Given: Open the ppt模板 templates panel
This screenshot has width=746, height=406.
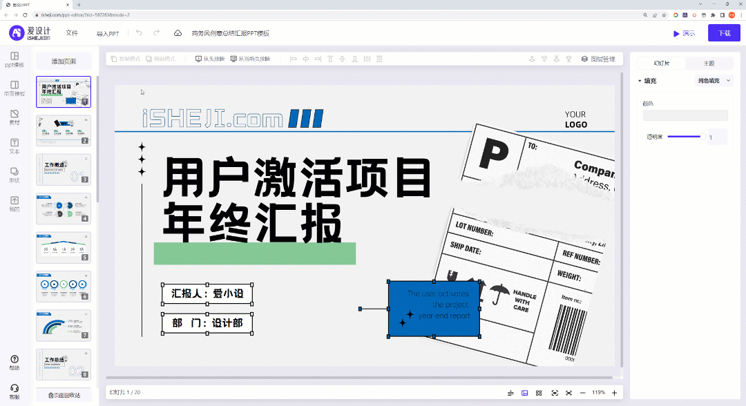Looking at the screenshot, I should tap(15, 59).
